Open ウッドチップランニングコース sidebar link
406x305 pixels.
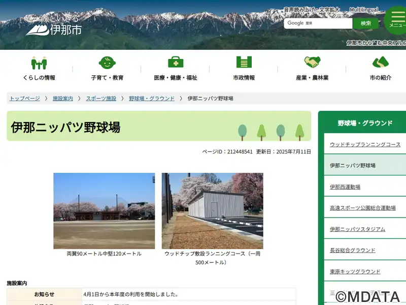[365, 144]
